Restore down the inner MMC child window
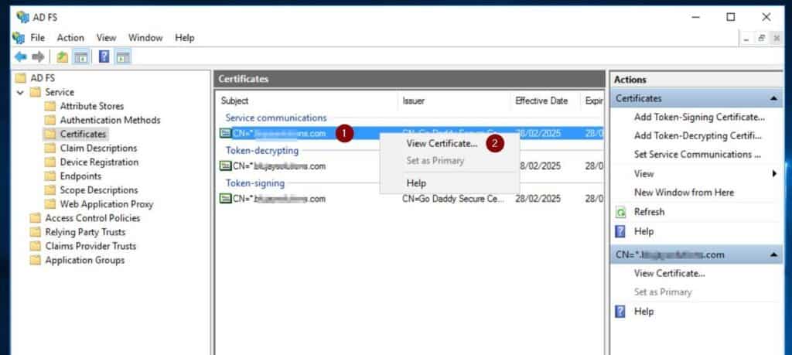The image size is (792, 355). coord(762,39)
